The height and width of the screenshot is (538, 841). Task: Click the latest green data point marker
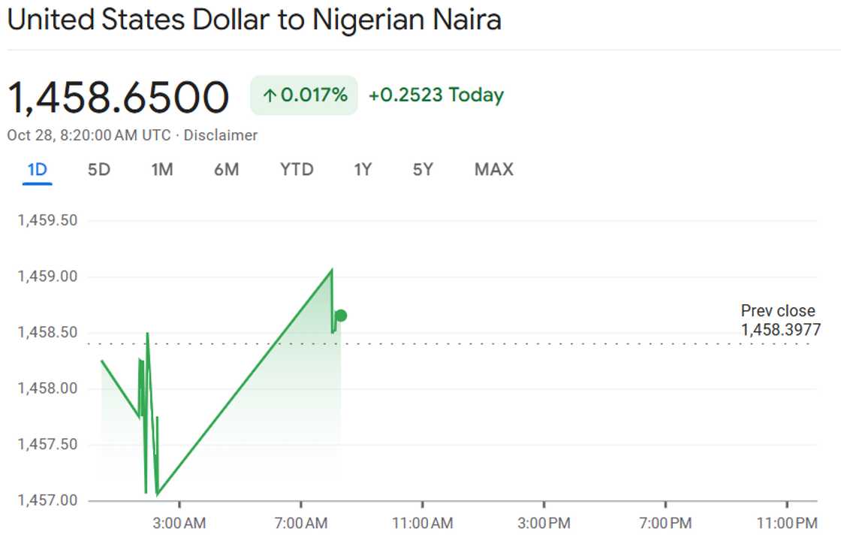[x=342, y=316]
